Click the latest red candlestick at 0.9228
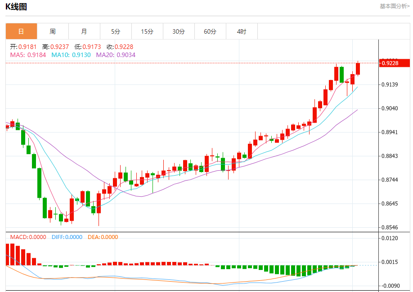This screenshot has height=292, width=413. point(358,69)
